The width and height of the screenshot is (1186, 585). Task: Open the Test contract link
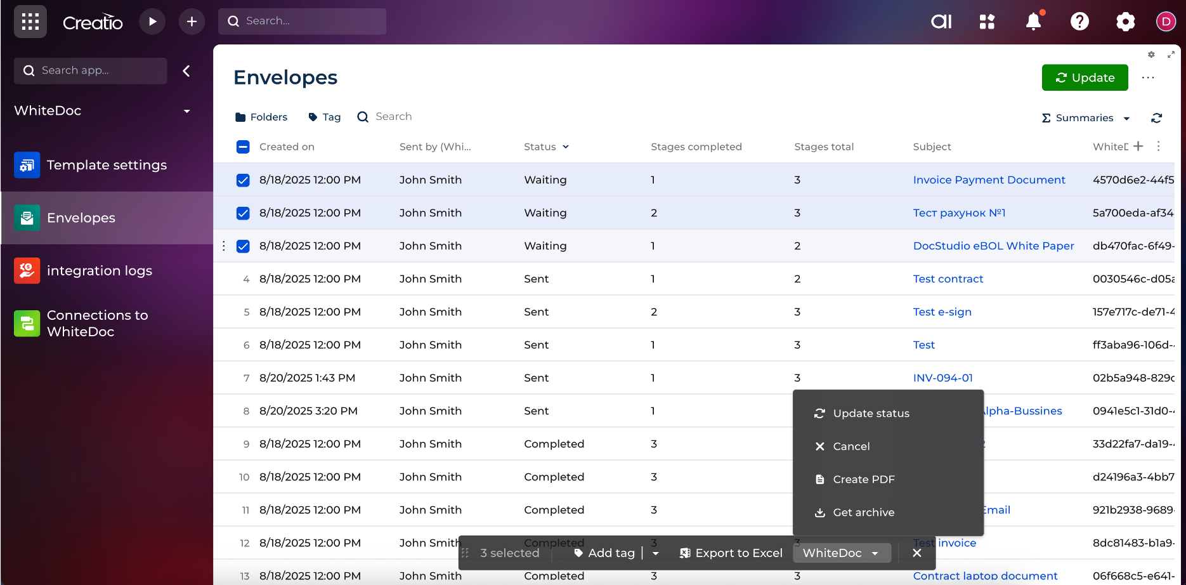[x=948, y=279]
